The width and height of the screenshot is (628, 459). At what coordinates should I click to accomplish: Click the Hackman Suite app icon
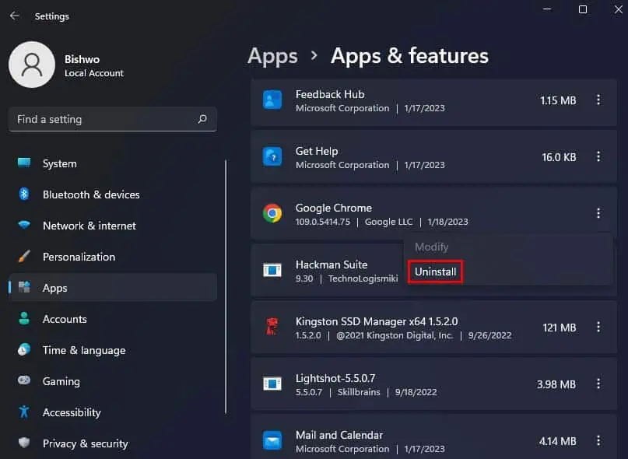272,270
